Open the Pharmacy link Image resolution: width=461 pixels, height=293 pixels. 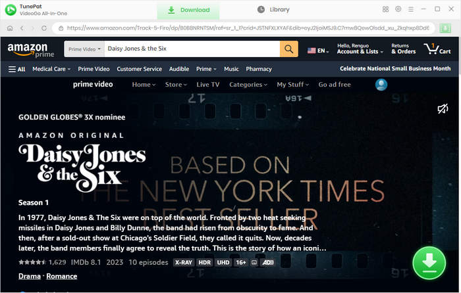coord(259,69)
